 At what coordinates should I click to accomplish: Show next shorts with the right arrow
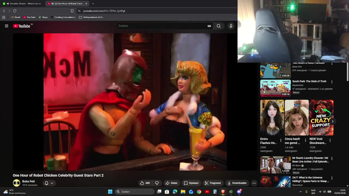tap(332, 121)
